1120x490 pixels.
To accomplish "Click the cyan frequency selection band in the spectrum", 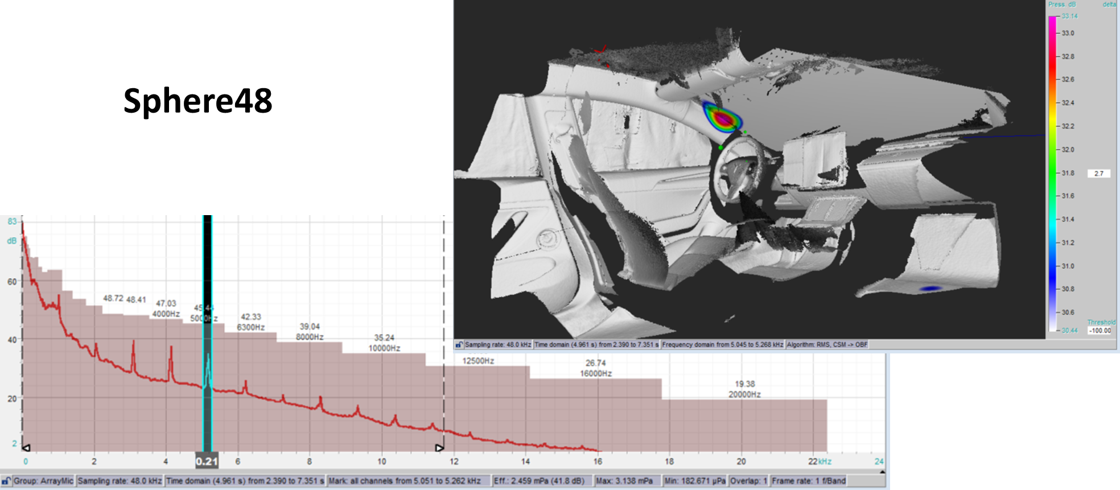I will pos(207,333).
